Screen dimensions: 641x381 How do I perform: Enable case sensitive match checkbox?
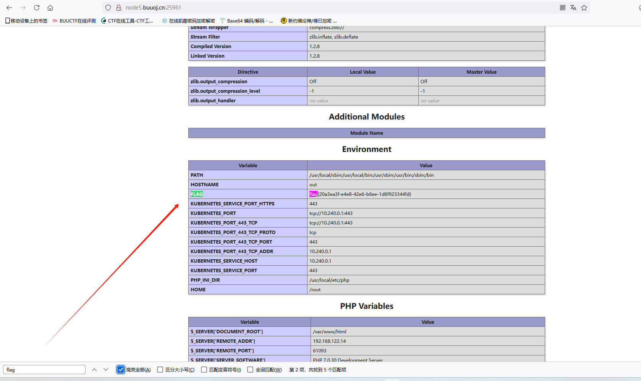(x=160, y=370)
